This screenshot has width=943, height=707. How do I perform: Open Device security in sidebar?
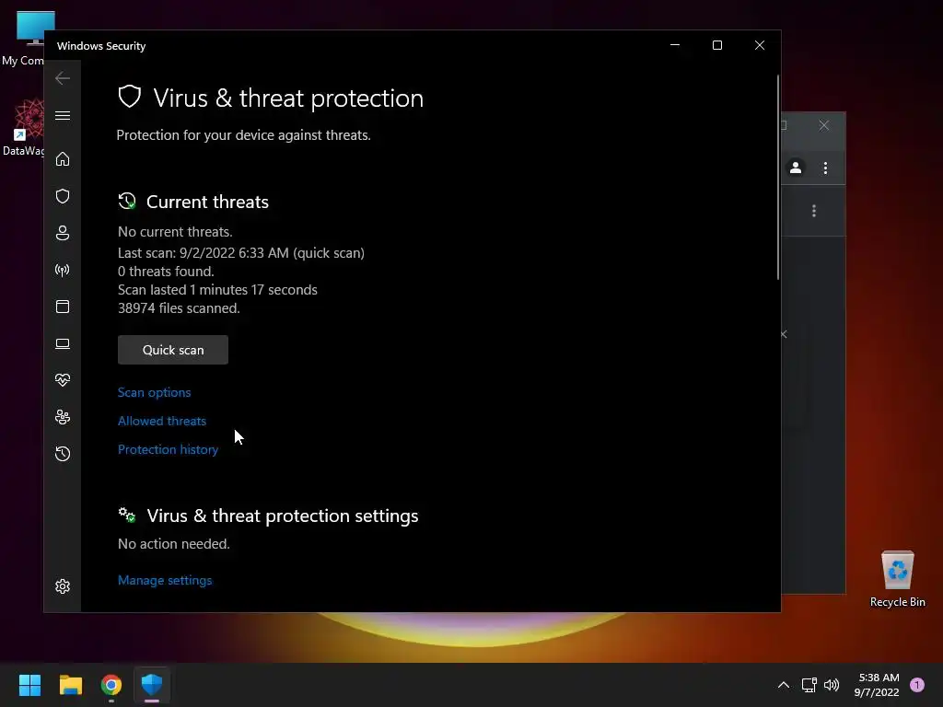click(x=63, y=344)
